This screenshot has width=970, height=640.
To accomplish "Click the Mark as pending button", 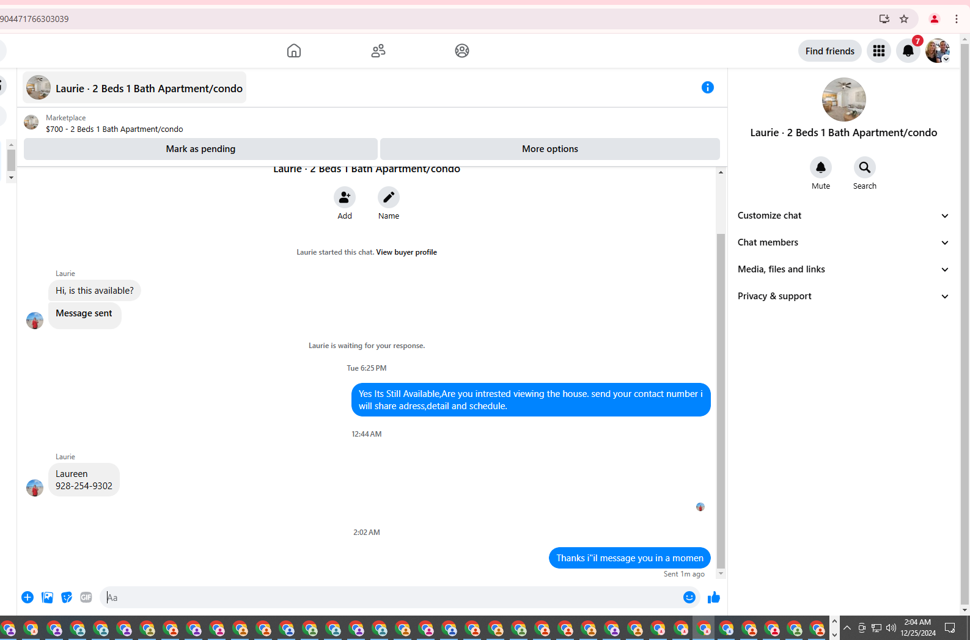I will 200,149.
